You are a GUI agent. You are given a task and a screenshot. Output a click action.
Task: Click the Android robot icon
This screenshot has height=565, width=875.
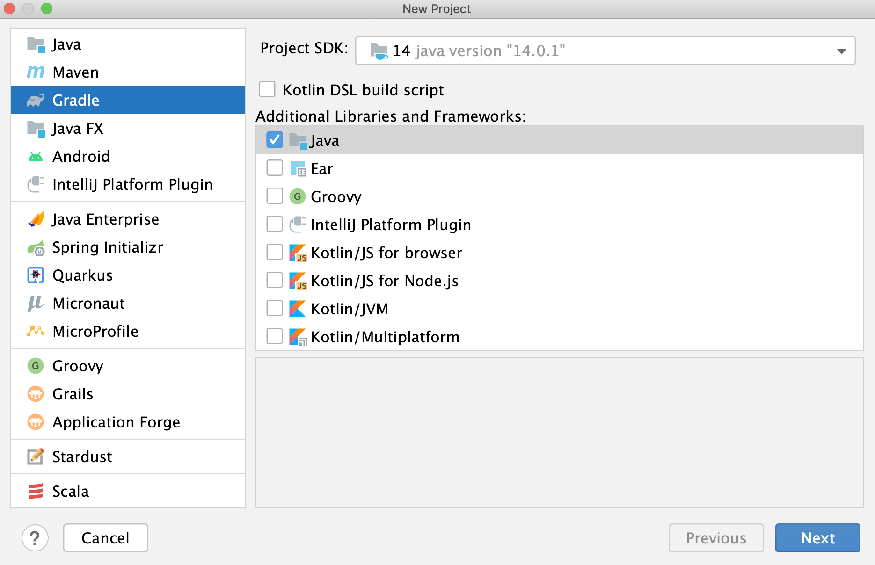tap(36, 156)
